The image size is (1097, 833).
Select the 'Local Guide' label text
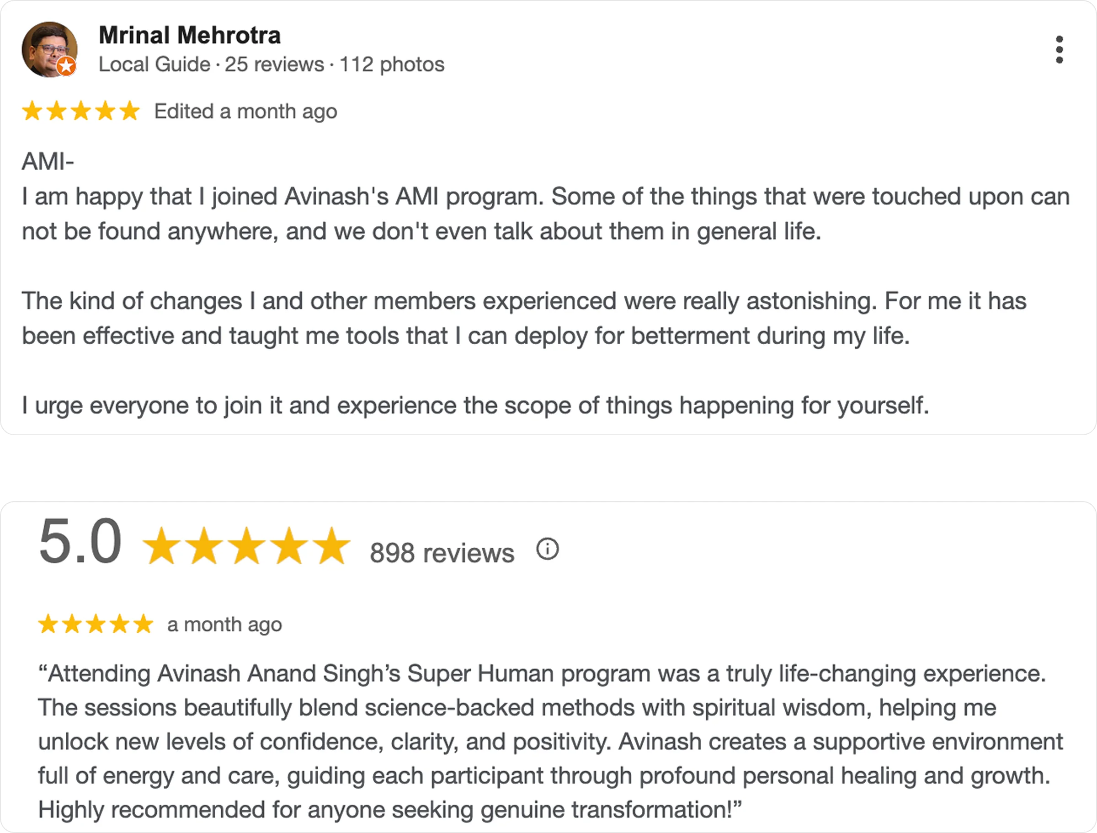(154, 64)
